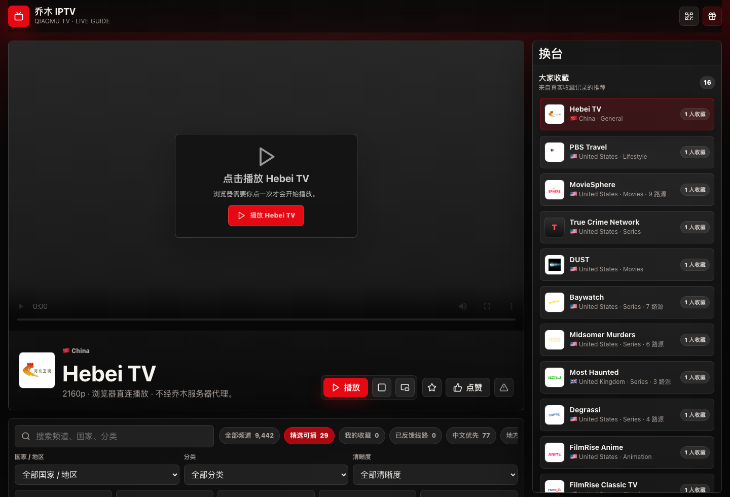The width and height of the screenshot is (730, 497).
Task: Select the 全部频道 9,442 filter tab
Action: (249, 436)
